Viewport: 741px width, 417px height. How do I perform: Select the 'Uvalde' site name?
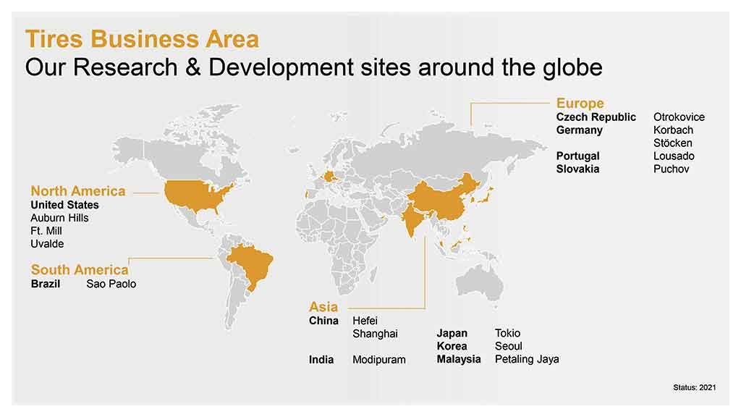tap(47, 244)
